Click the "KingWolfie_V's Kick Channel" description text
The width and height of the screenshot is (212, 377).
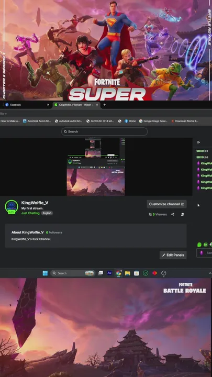(x=31, y=239)
